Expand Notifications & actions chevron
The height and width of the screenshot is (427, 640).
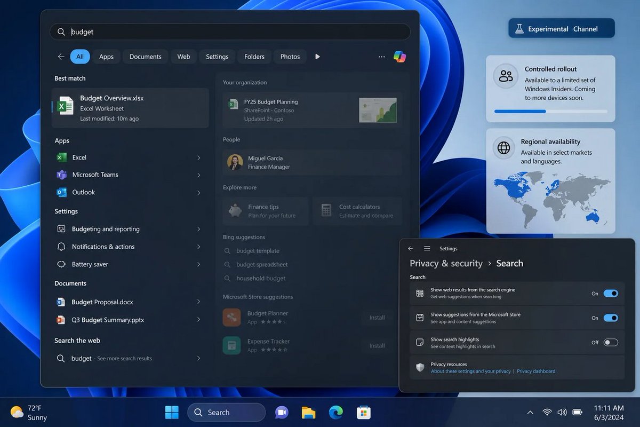pos(198,247)
